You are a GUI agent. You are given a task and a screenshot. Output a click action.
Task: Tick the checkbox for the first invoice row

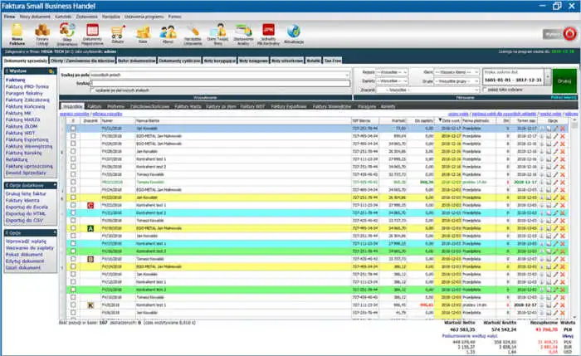pos(73,129)
